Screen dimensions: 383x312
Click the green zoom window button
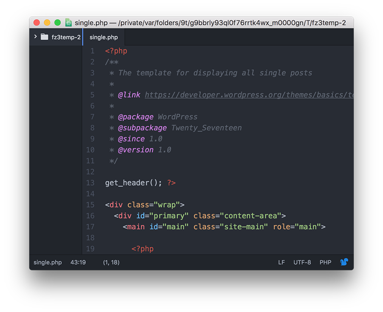pos(57,23)
